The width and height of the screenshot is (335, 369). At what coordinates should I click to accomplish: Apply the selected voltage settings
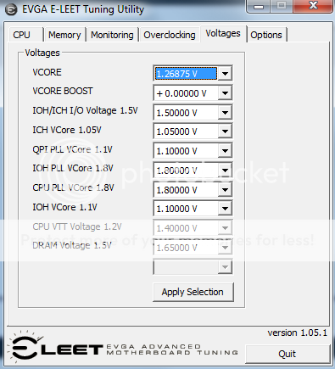[193, 292]
